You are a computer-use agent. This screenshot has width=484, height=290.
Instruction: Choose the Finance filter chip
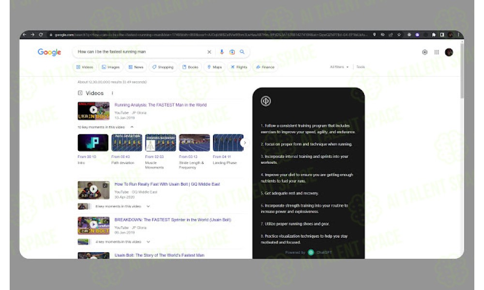tap(265, 67)
